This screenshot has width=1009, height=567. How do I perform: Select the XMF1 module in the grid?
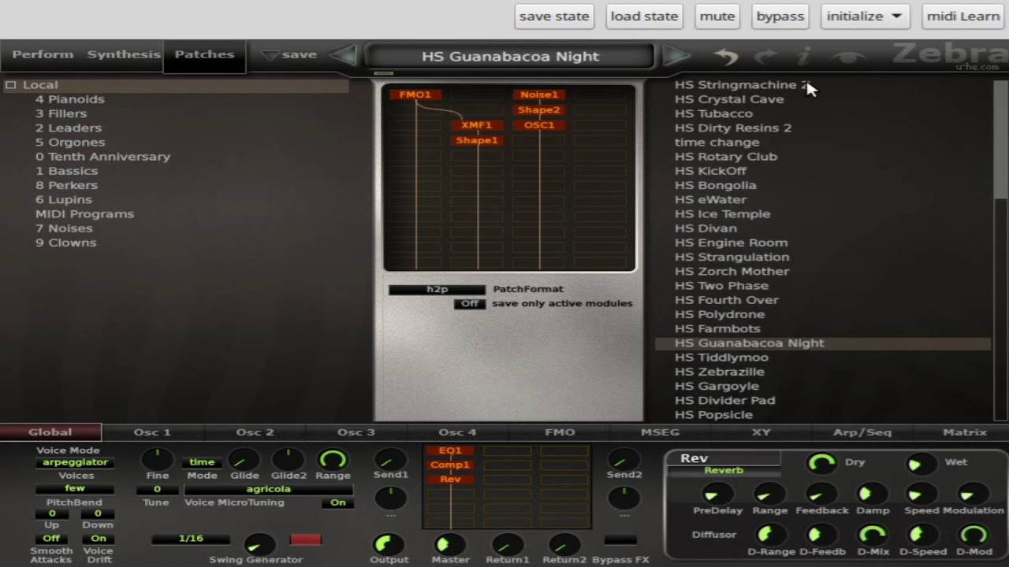(477, 124)
